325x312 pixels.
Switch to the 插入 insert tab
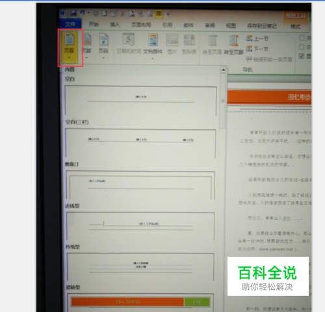[x=115, y=25]
